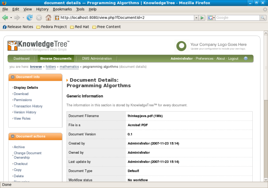The image size is (268, 188).
Task: Click the Delete action
Action: point(19,176)
